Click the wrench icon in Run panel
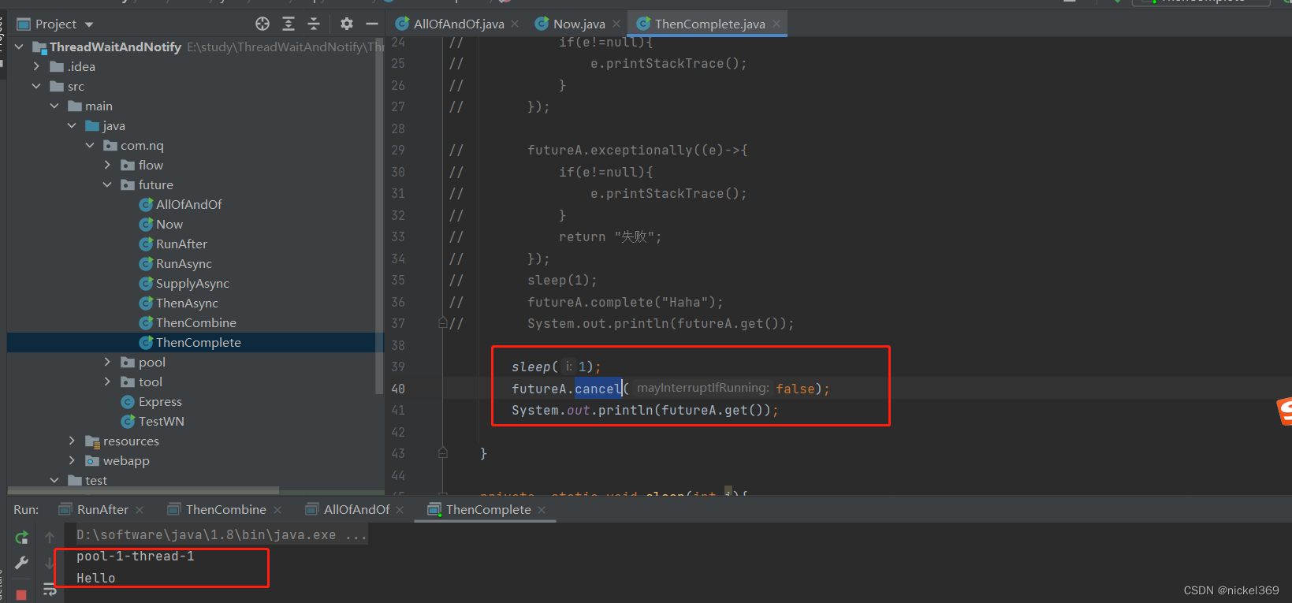Image resolution: width=1292 pixels, height=603 pixels. tap(22, 563)
